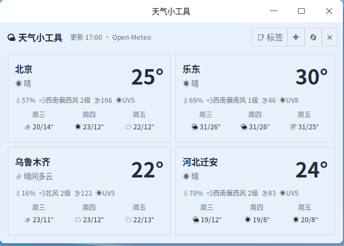Click the sunny icon under 北京
The width and height of the screenshot is (344, 246).
[19, 83]
